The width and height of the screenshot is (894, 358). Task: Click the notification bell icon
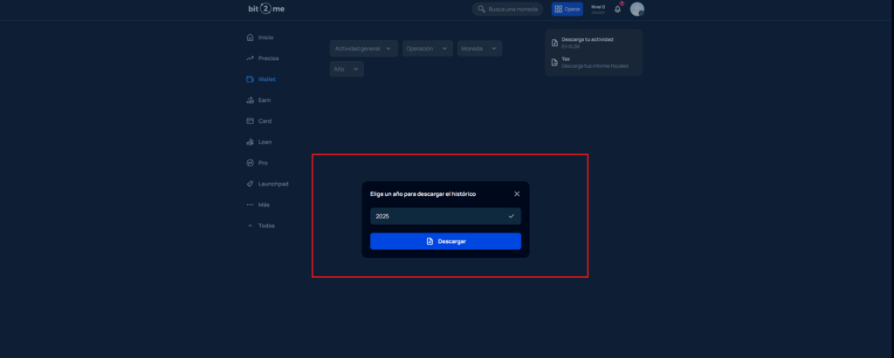click(x=617, y=9)
